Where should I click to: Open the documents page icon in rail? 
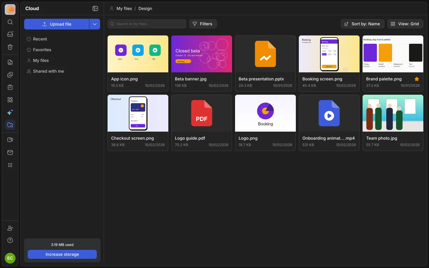pyautogui.click(x=10, y=62)
